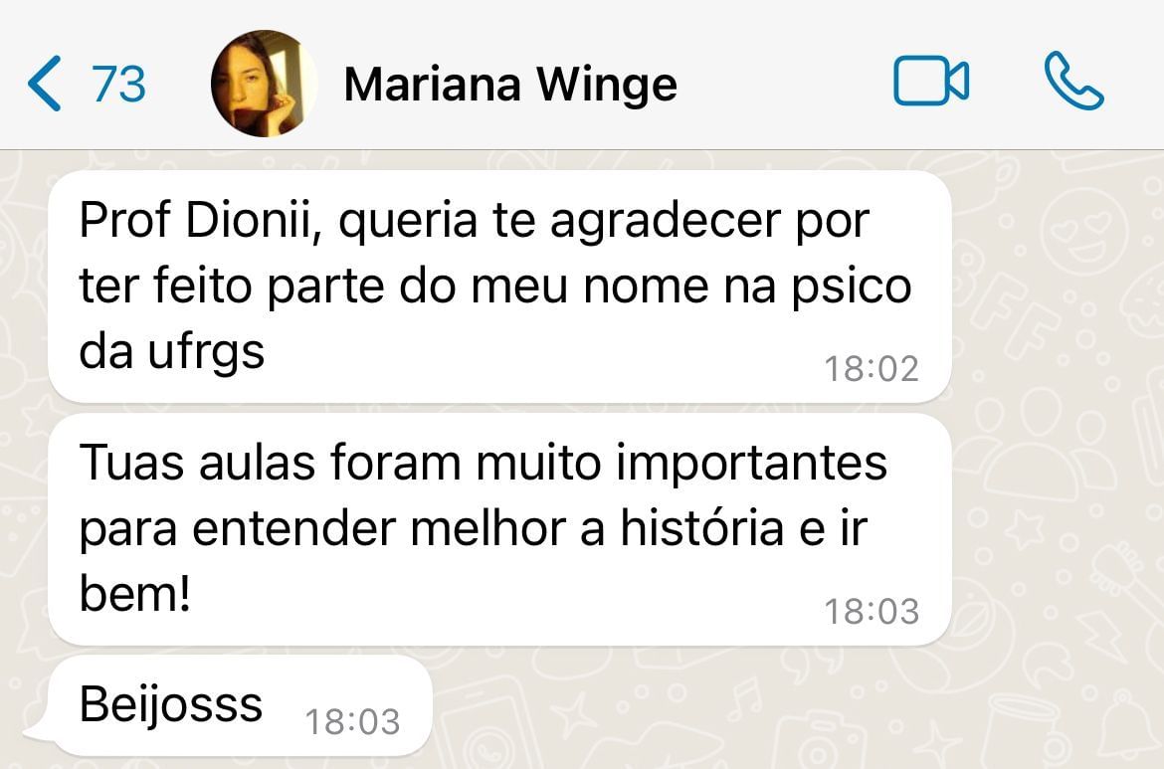Open Mariana Winge's profile picture

(264, 84)
